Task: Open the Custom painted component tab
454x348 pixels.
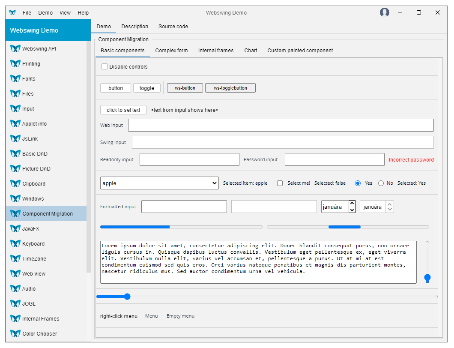Action: 300,51
